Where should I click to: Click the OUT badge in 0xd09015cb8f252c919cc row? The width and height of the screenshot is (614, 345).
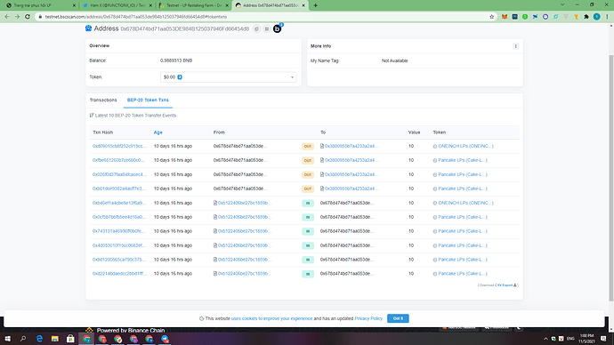click(x=308, y=147)
